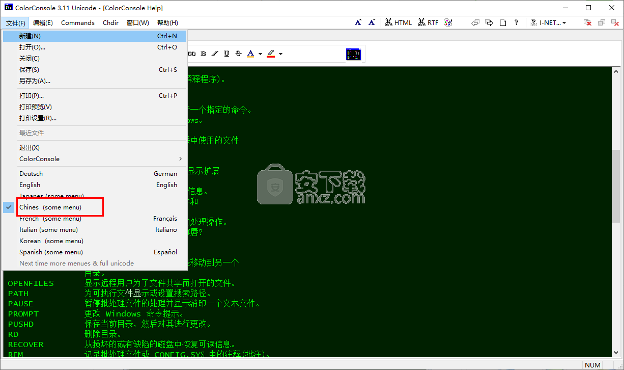Select 新建(N) menu entry
The width and height of the screenshot is (624, 370).
[95, 36]
